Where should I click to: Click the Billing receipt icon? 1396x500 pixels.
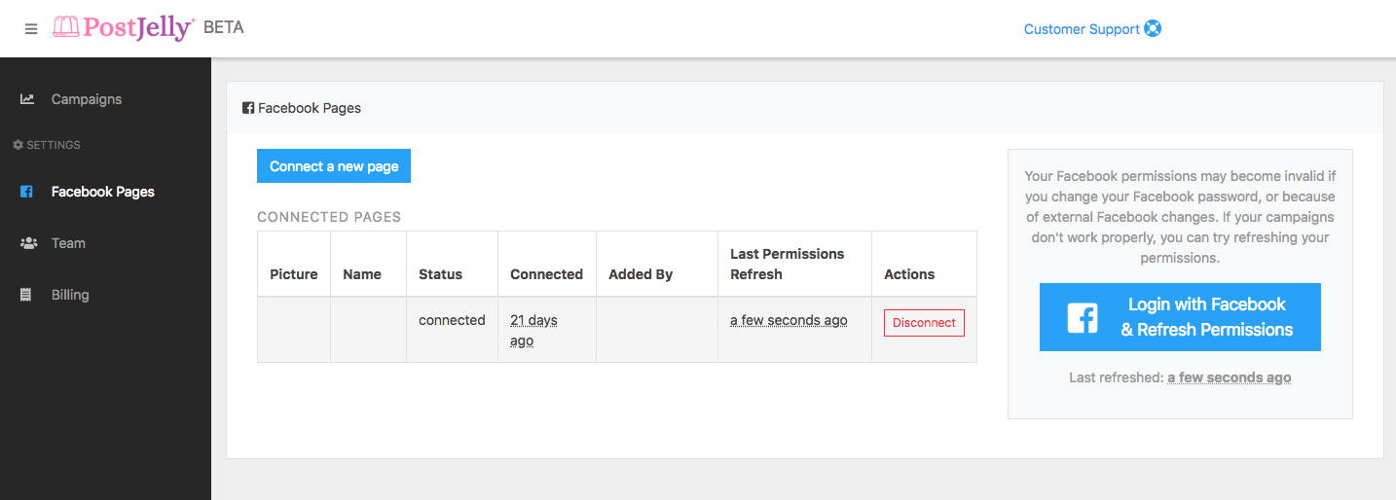point(26,295)
